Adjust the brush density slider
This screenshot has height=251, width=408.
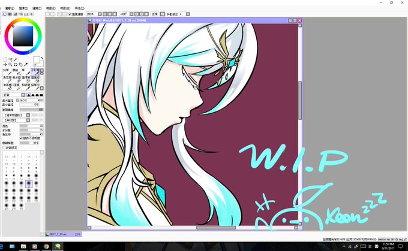coord(31,110)
